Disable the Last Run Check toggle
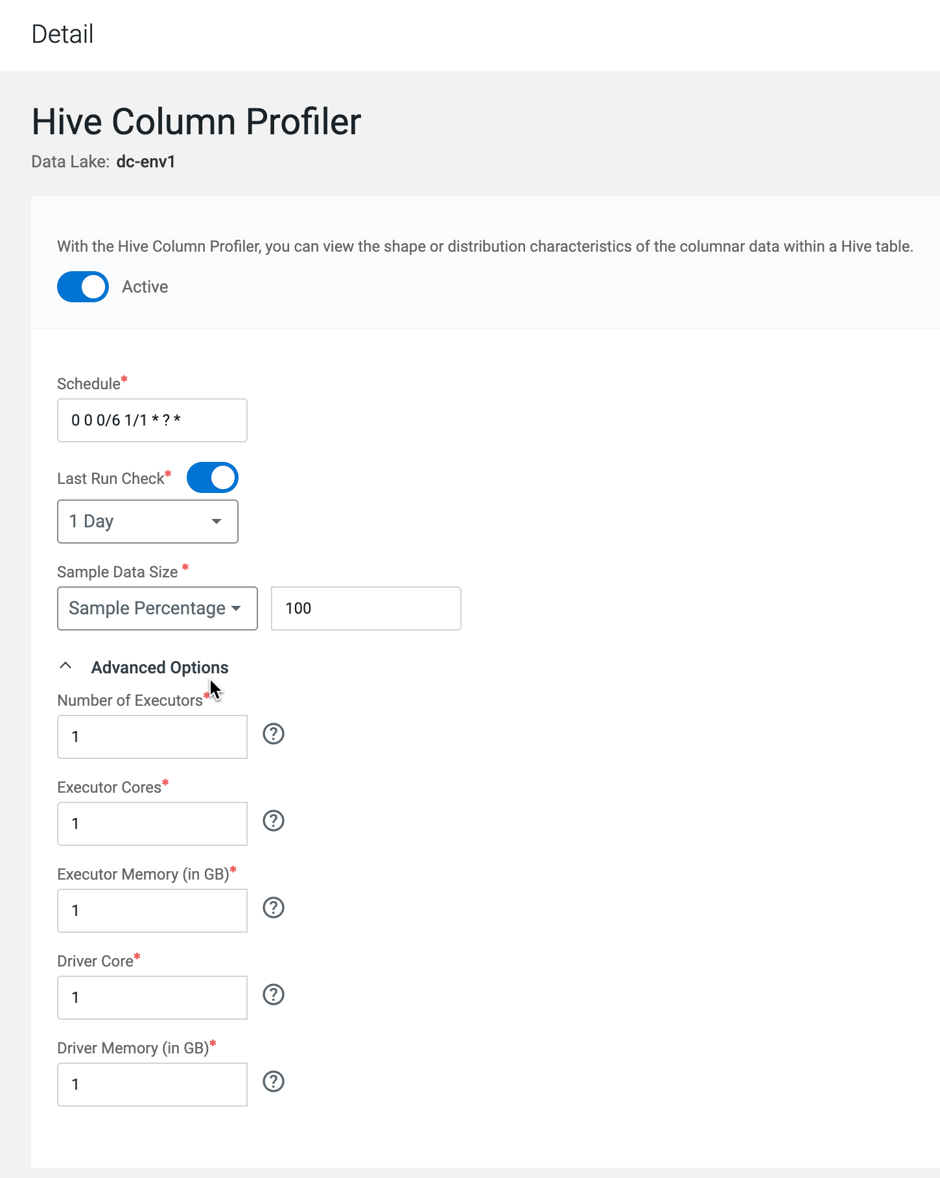This screenshot has height=1178, width=940. point(213,478)
